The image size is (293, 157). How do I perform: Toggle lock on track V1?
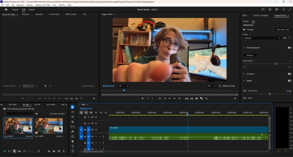coord(85,129)
